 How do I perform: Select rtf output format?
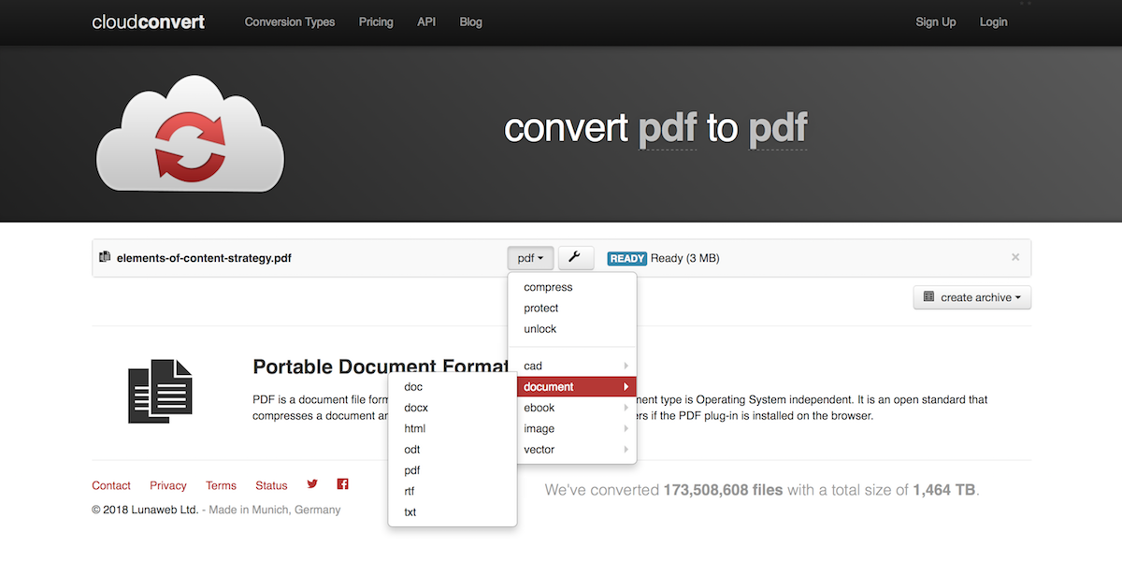[x=453, y=491]
